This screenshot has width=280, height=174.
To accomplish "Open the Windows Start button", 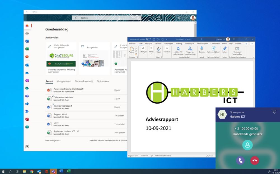I will [3, 171].
